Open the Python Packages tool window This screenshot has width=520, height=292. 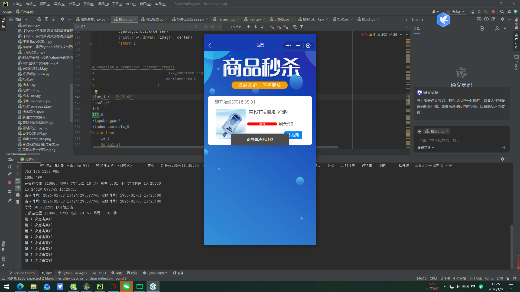[x=72, y=273]
